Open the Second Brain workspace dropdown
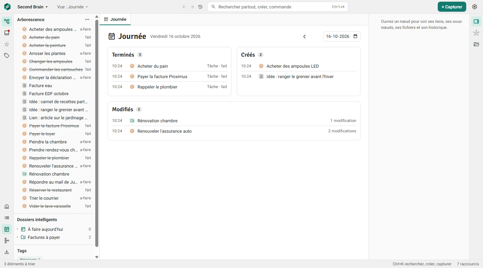The width and height of the screenshot is (483, 268). [33, 7]
